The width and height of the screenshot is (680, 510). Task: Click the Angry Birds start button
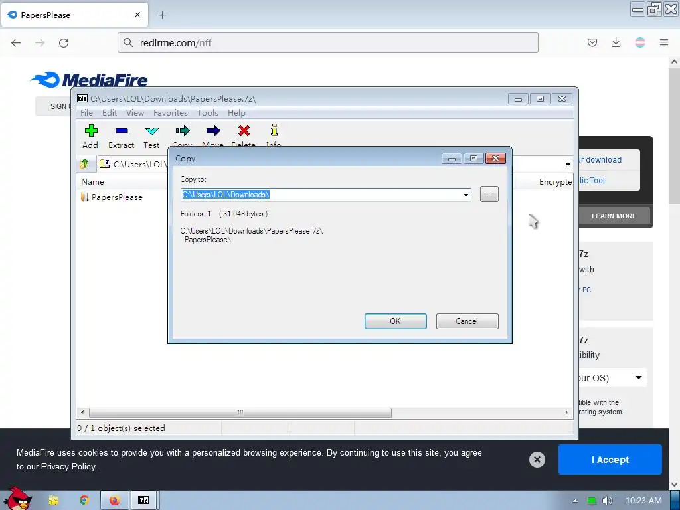click(17, 499)
